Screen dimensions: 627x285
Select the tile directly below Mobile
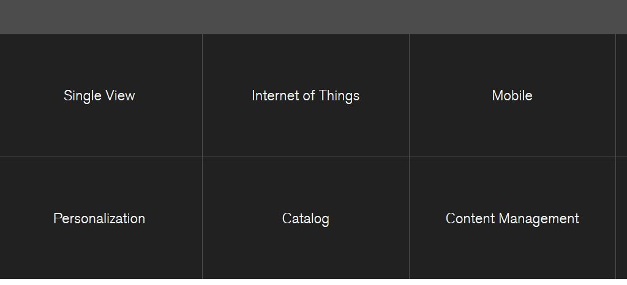(x=512, y=218)
